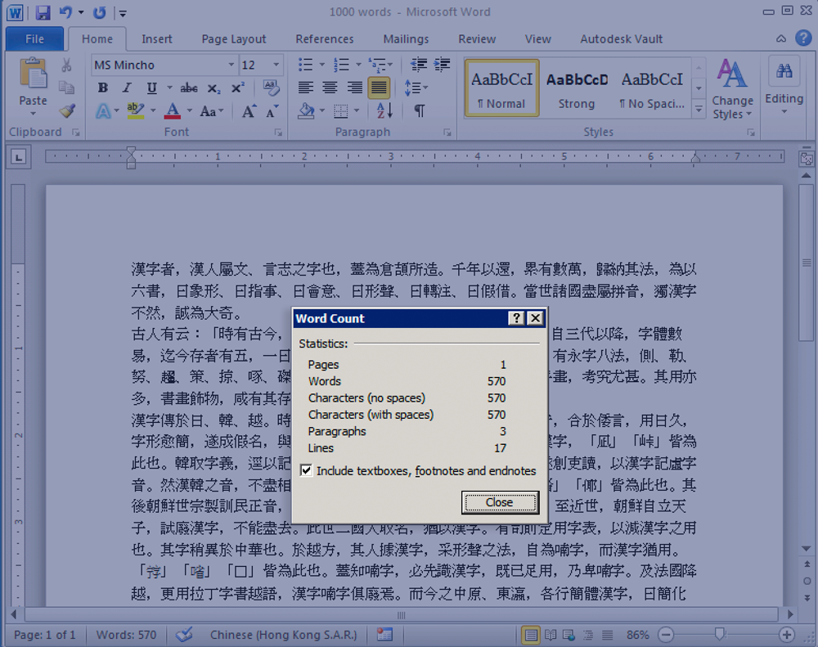The width and height of the screenshot is (818, 647).
Task: Click the proofing check icon in status bar
Action: [x=184, y=635]
